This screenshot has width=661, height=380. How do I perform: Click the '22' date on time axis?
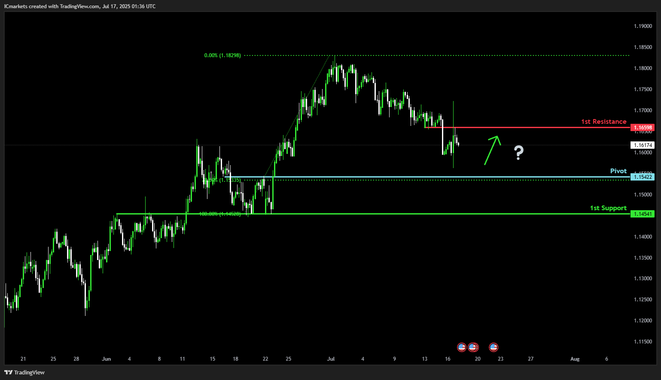[265, 359]
